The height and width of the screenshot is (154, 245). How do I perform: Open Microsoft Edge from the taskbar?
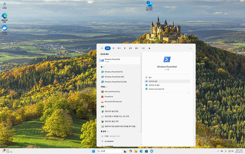coord(141,151)
